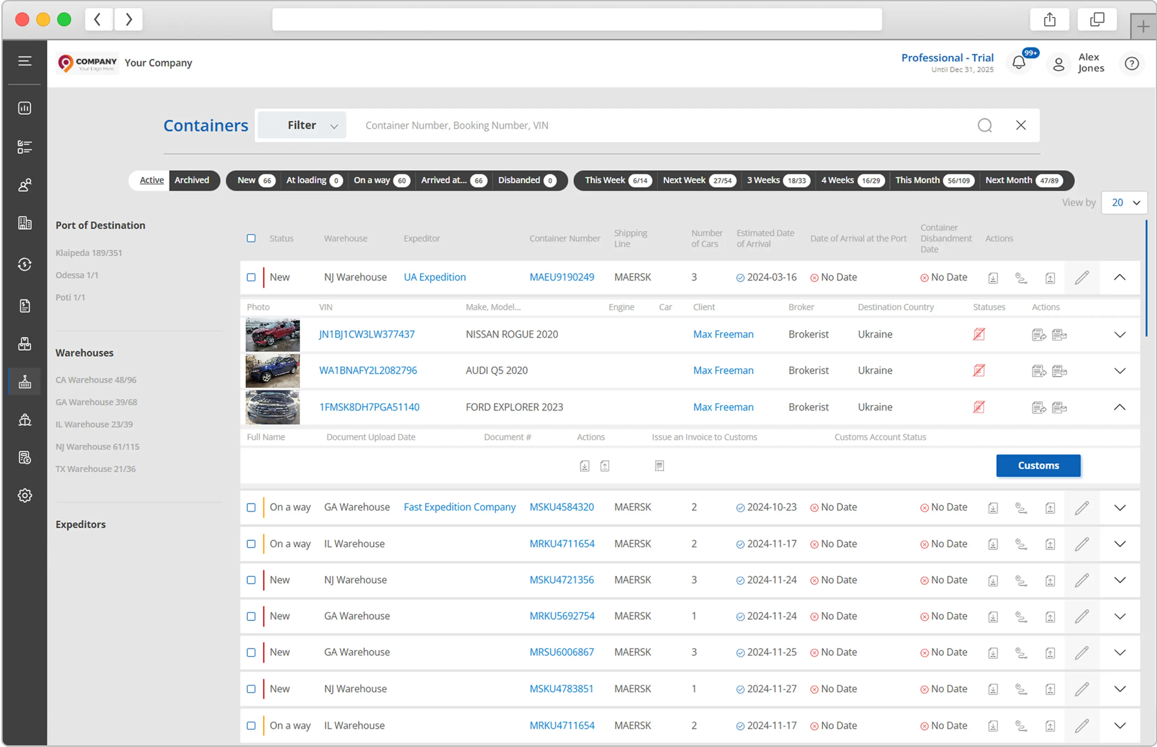Image resolution: width=1157 pixels, height=747 pixels.
Task: Open the payments cycle icon in the sidebar
Action: [25, 264]
